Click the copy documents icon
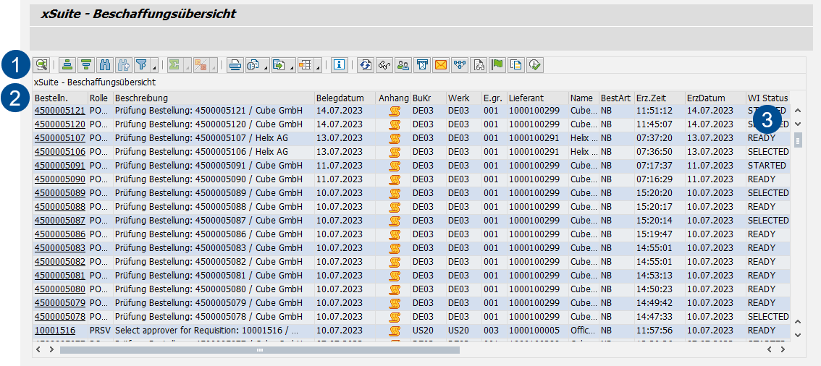The width and height of the screenshot is (821, 366). [x=516, y=65]
